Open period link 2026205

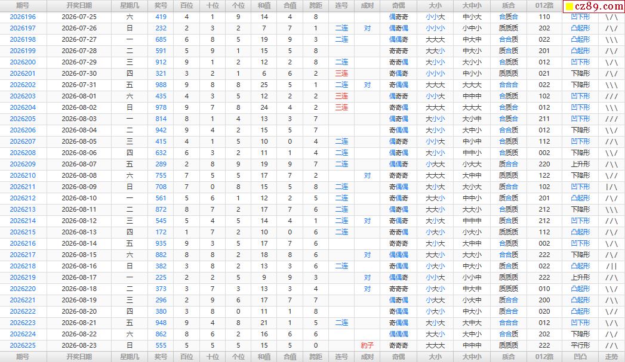(x=23, y=119)
